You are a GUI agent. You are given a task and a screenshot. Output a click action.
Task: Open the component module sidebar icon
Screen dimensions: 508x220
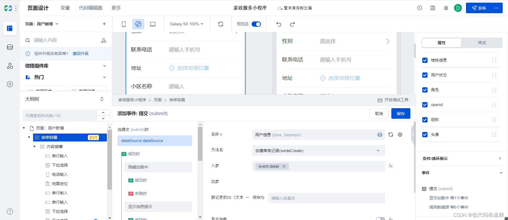pyautogui.click(x=10, y=66)
